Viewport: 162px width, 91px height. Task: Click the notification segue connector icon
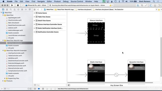(116, 75)
